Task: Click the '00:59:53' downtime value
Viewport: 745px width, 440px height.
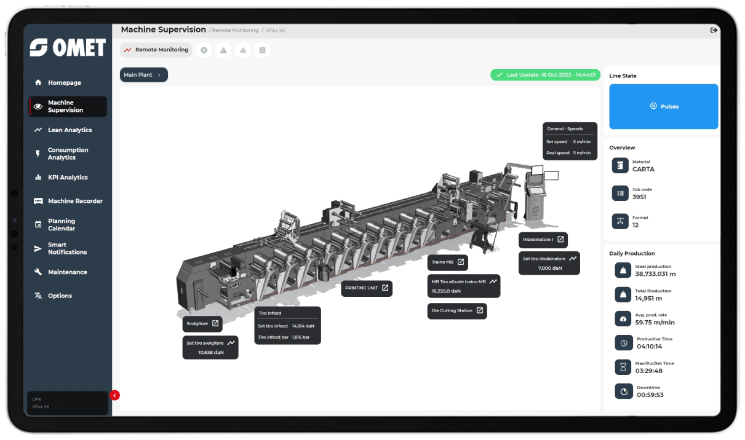Action: click(650, 395)
